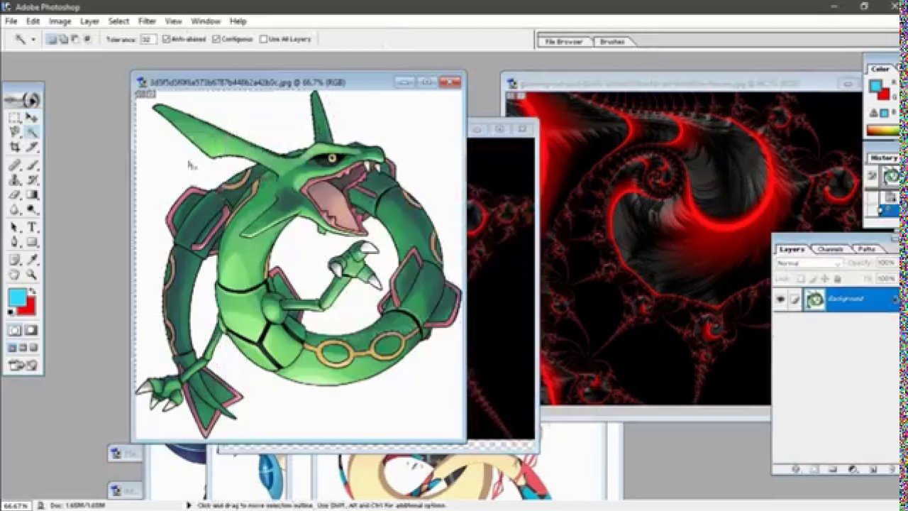
Task: Select the Lasso tool
Action: point(15,132)
